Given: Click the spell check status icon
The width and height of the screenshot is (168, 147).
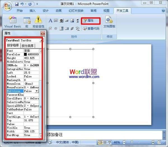Looking at the screenshot, I should [x=50, y=142].
